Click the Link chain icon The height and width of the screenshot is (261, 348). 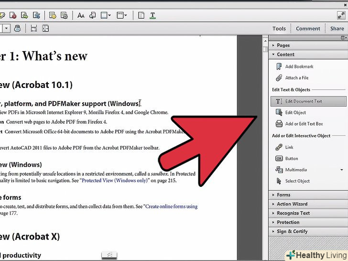279,147
